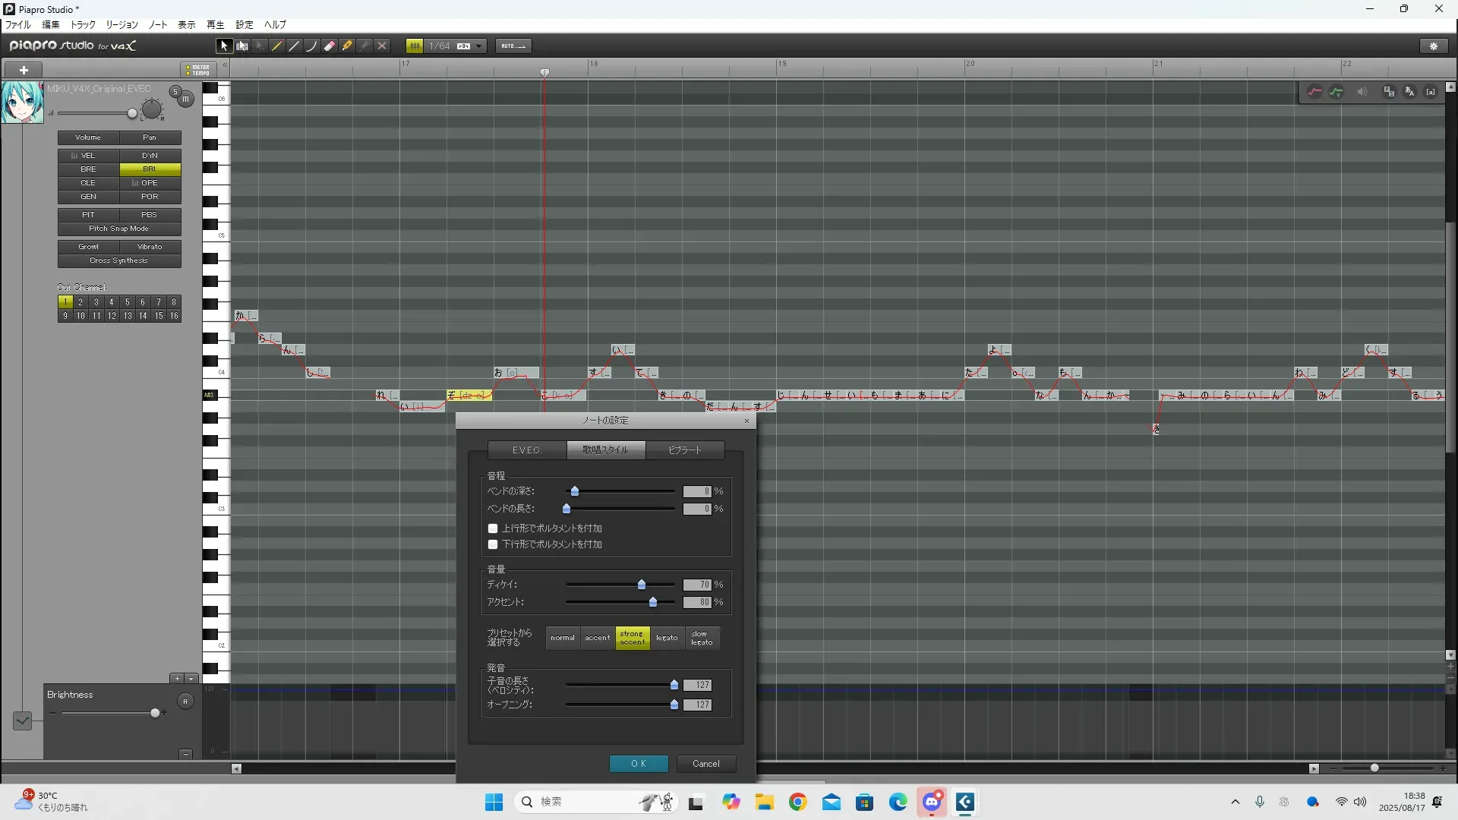The image size is (1458, 820).
Task: Choose the legato preset button
Action: [x=667, y=638]
